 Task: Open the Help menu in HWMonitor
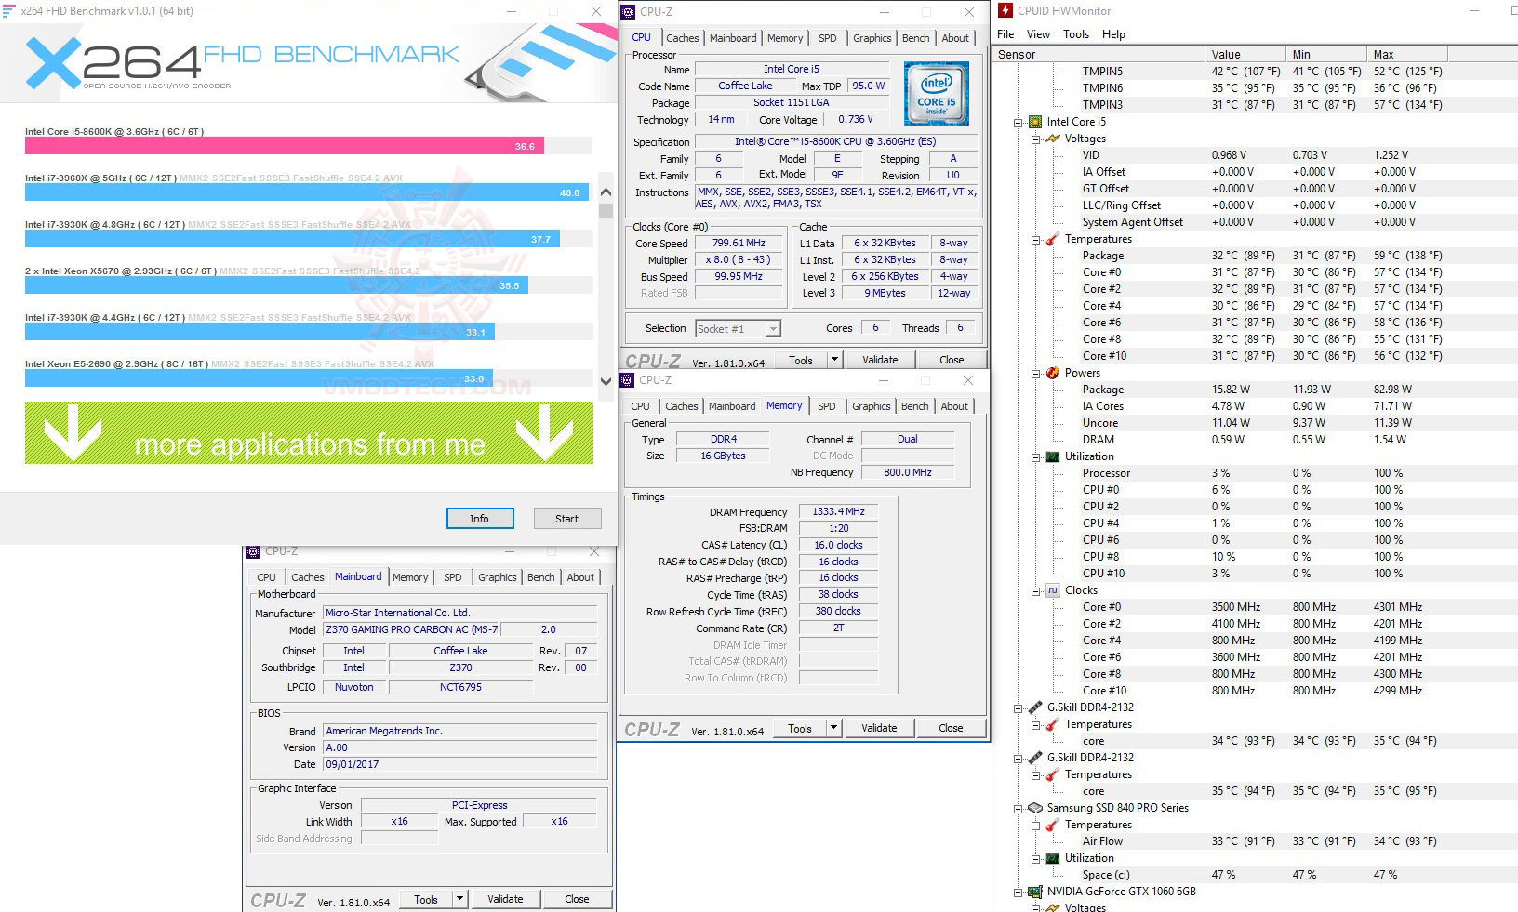pyautogui.click(x=1113, y=34)
